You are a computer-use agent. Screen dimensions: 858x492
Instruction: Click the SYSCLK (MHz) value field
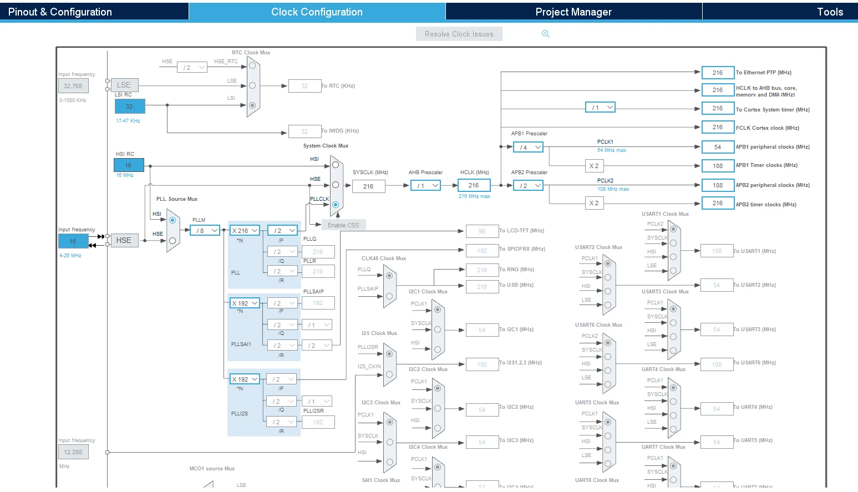coord(368,186)
